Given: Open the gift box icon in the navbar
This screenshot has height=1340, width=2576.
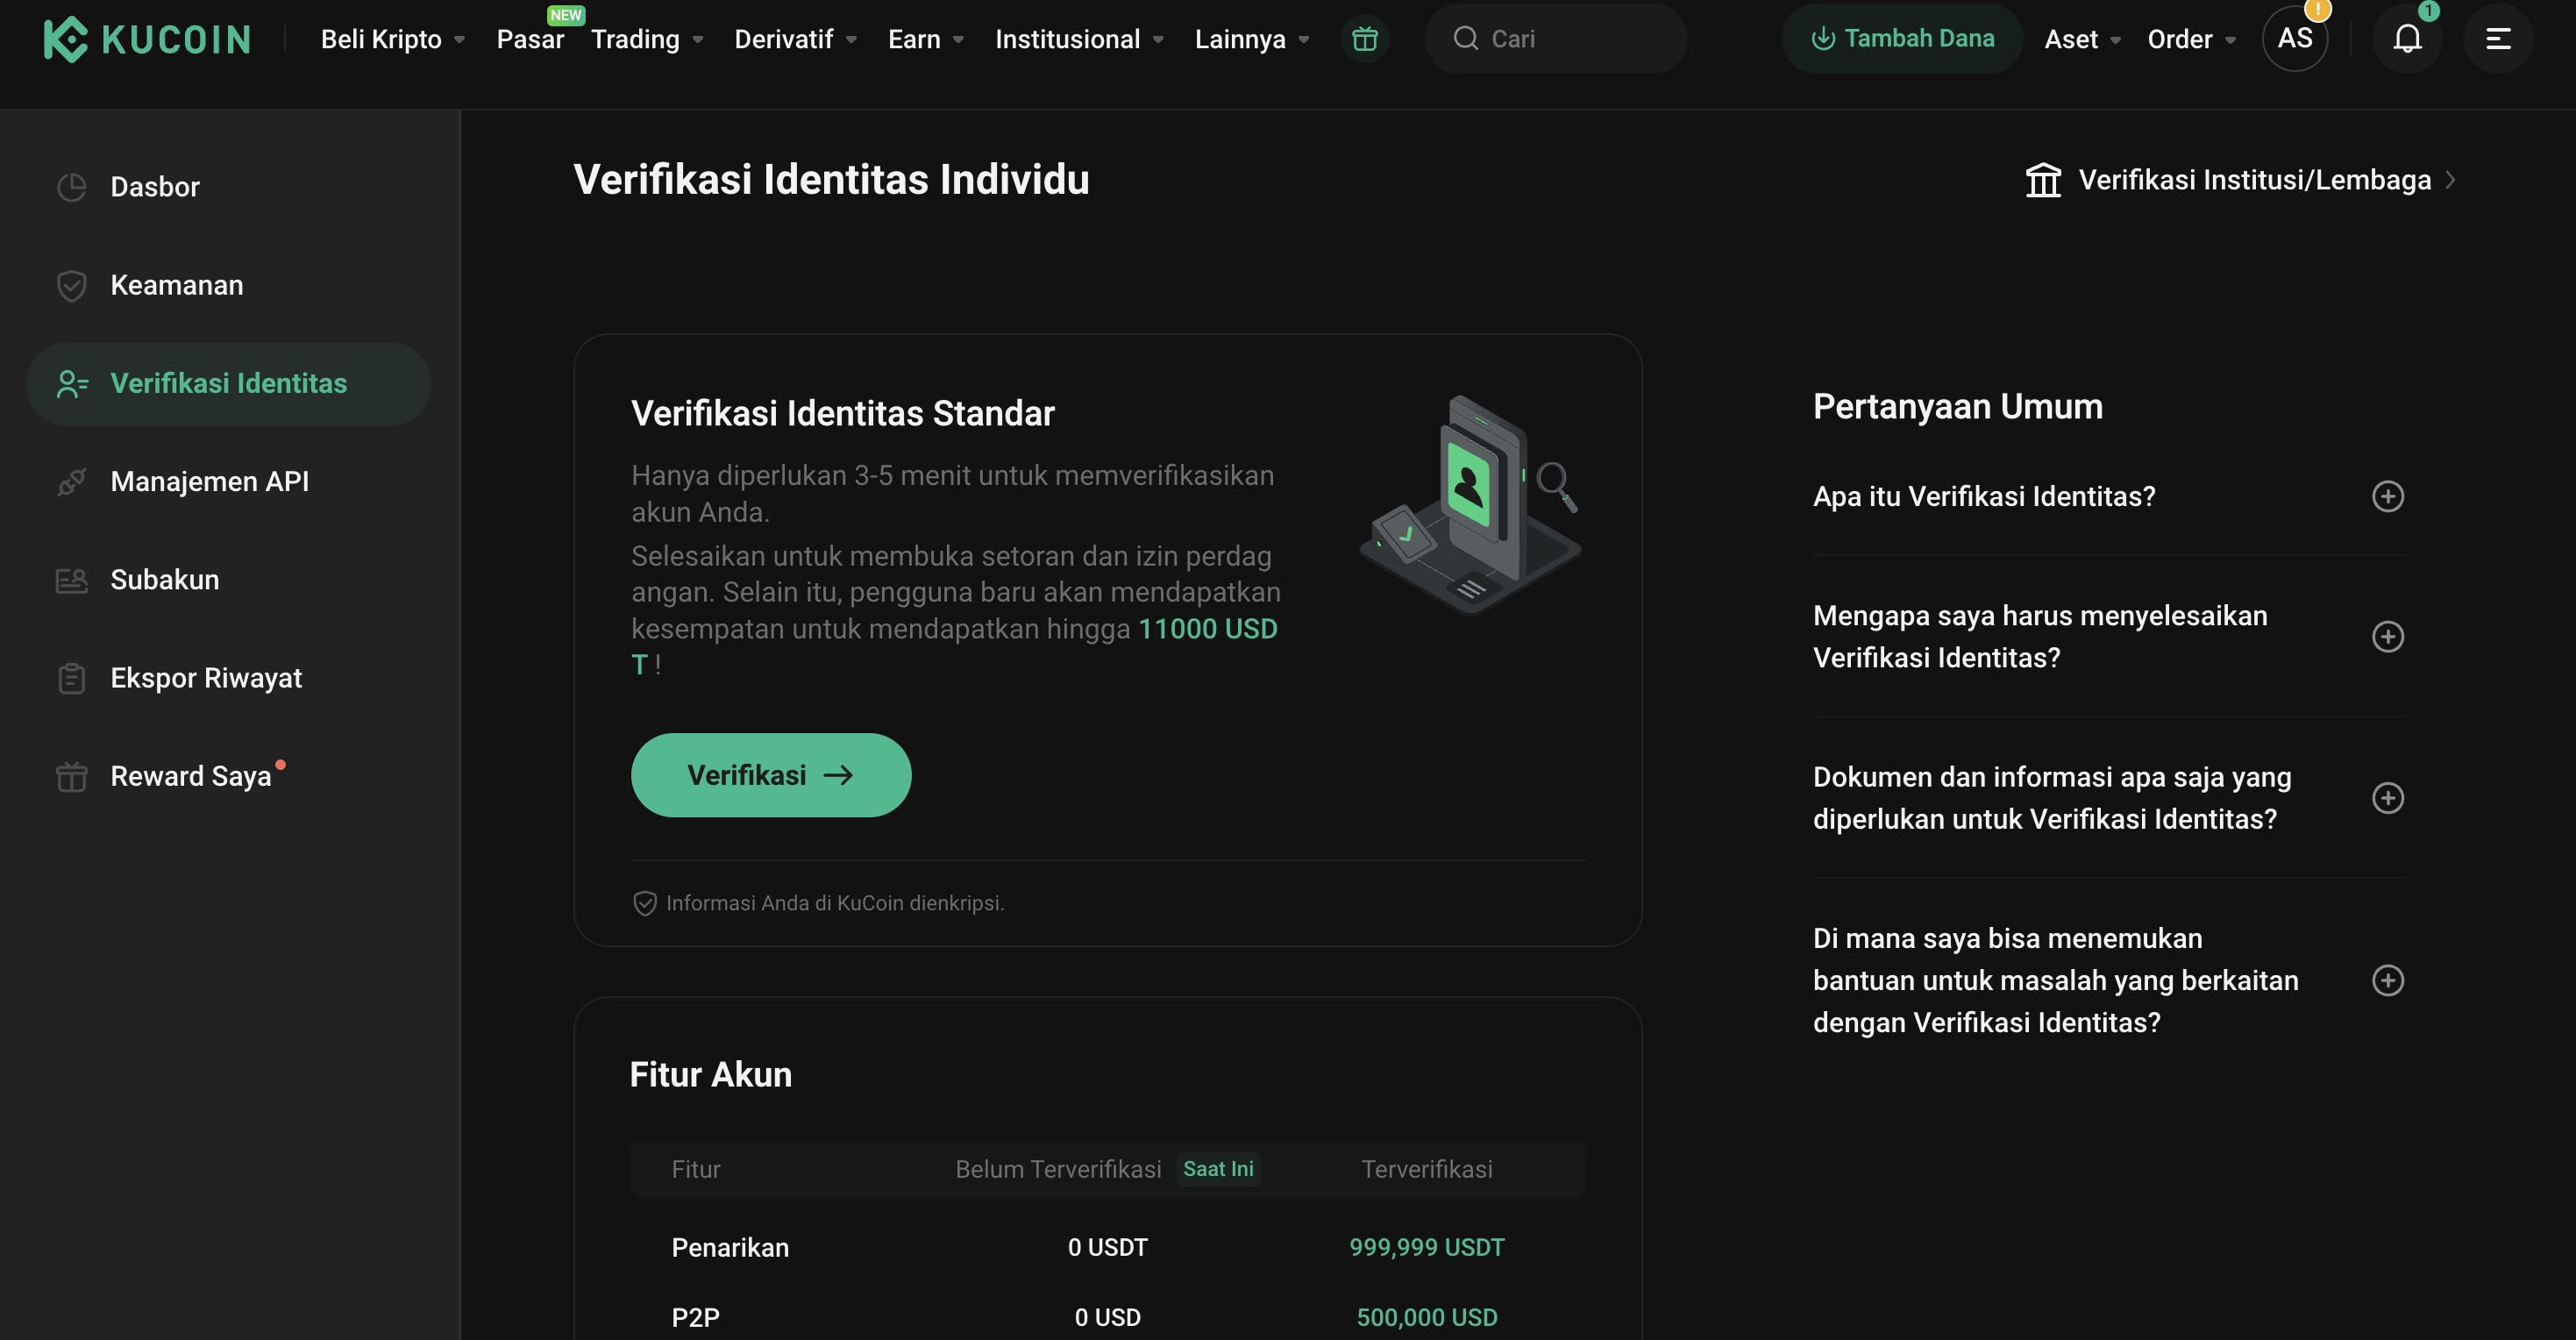Looking at the screenshot, I should click(1364, 38).
